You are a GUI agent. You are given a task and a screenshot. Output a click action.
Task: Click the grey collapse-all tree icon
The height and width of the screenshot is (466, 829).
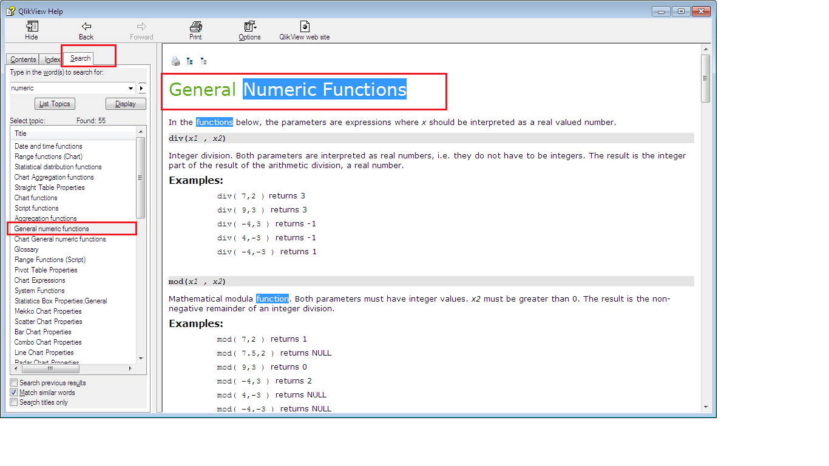(203, 61)
